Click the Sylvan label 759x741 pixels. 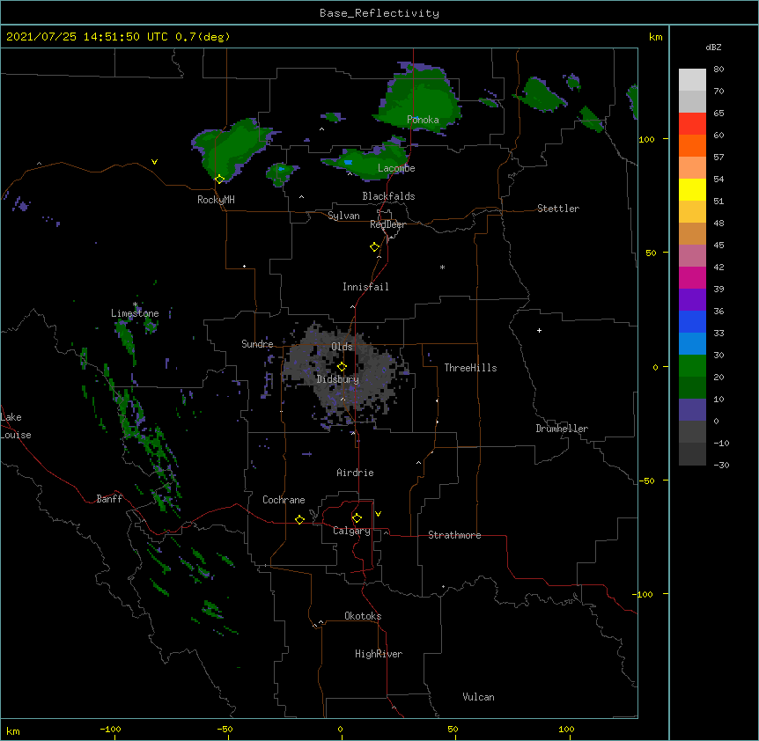(343, 216)
